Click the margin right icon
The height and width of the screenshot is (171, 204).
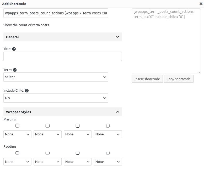click(47, 126)
